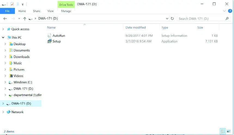The image size is (234, 135).
Task: Click the 1 KB size cell
Action: pos(215,36)
